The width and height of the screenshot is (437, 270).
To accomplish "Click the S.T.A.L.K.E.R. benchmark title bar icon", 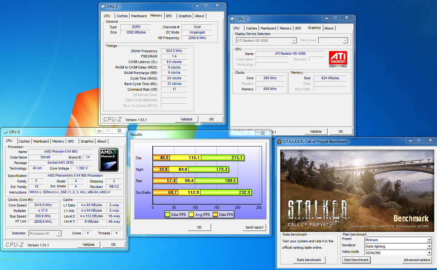I will coord(279,141).
